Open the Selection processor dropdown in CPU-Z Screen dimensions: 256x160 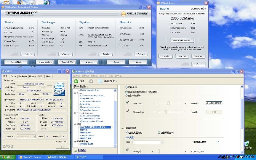point(34,137)
